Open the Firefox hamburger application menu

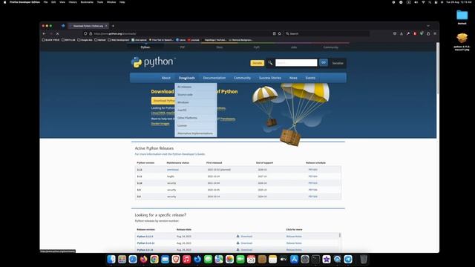point(435,33)
